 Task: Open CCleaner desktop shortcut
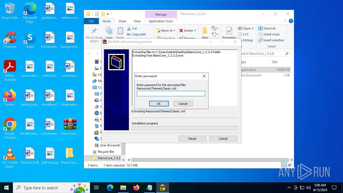10,40
